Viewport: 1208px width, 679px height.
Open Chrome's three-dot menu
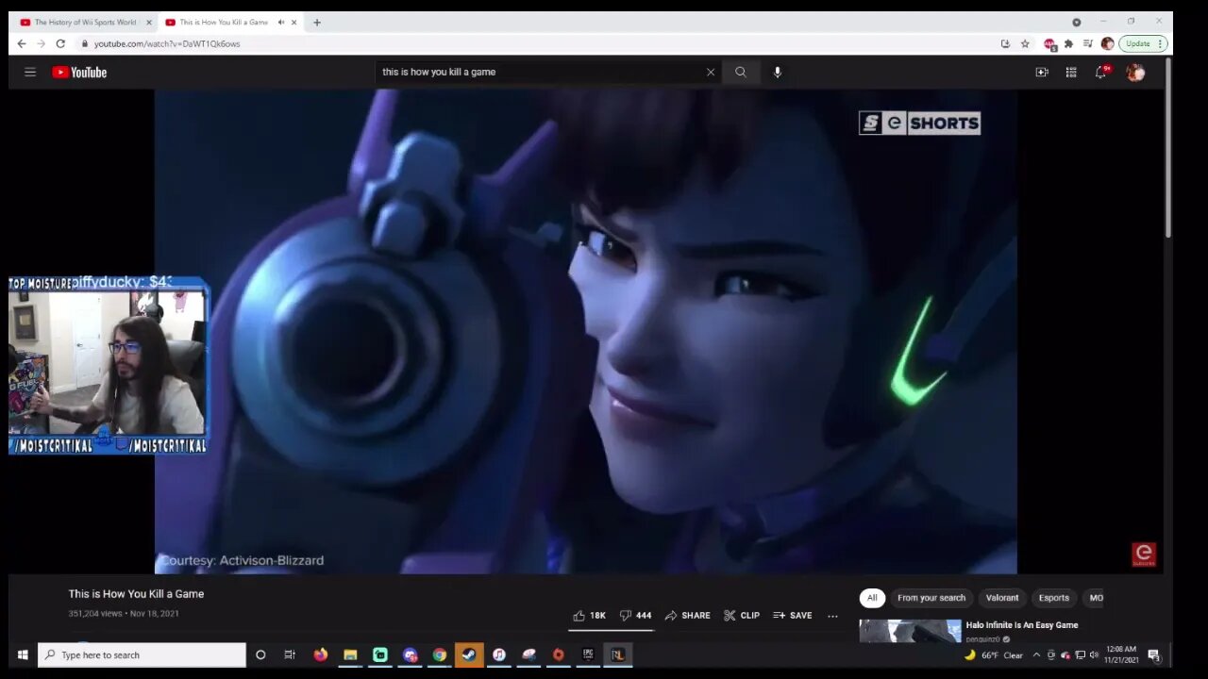1162,43
